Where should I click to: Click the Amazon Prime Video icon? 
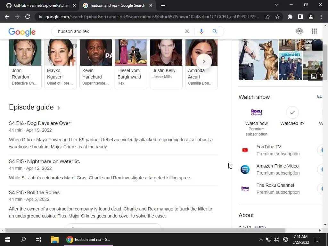245,169
